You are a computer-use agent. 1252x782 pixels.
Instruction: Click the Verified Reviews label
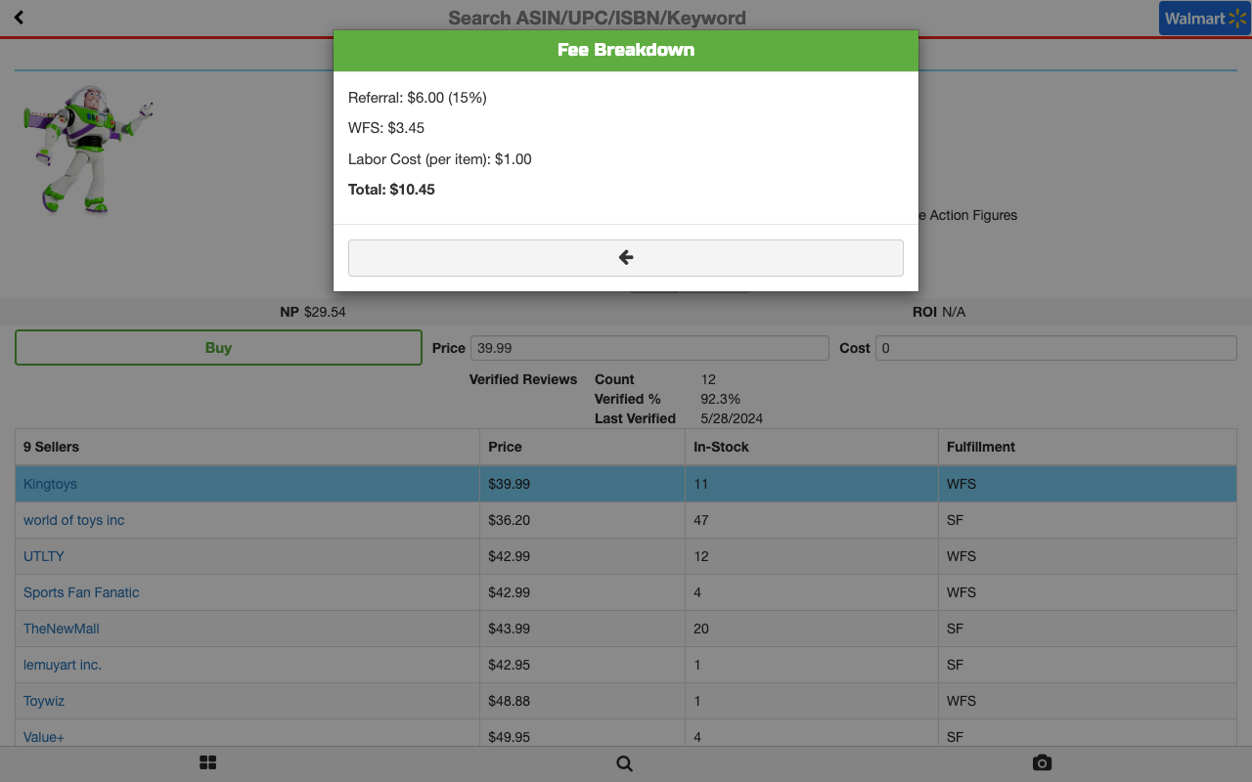tap(523, 379)
